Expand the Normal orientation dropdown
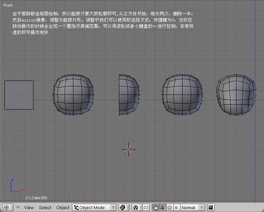The width and height of the screenshot is (264, 212). (x=192, y=207)
